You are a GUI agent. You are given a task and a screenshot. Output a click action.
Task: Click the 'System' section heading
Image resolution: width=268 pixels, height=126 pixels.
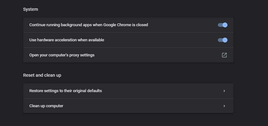(31, 9)
